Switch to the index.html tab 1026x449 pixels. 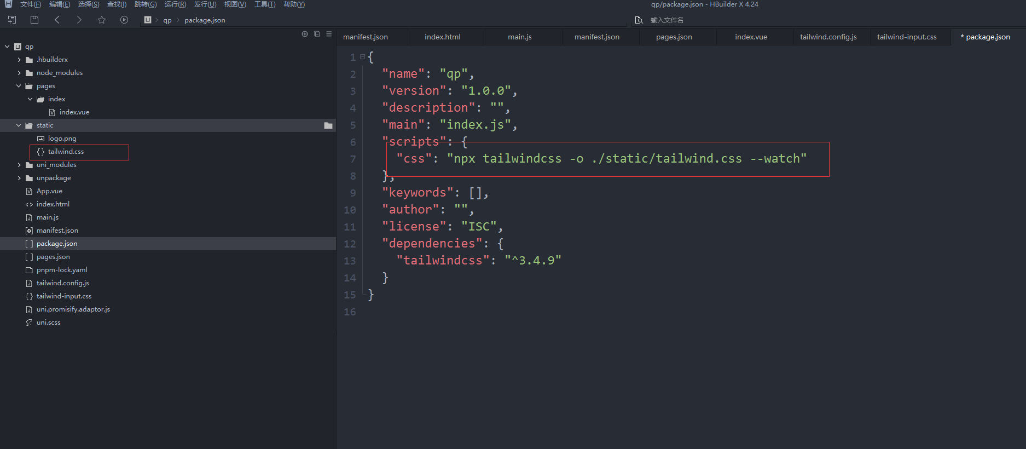click(443, 37)
